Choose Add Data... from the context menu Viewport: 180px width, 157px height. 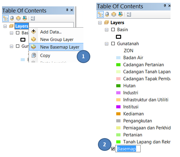pyautogui.click(x=51, y=32)
